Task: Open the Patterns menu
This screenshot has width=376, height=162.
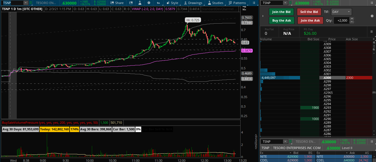Action: (x=237, y=3)
